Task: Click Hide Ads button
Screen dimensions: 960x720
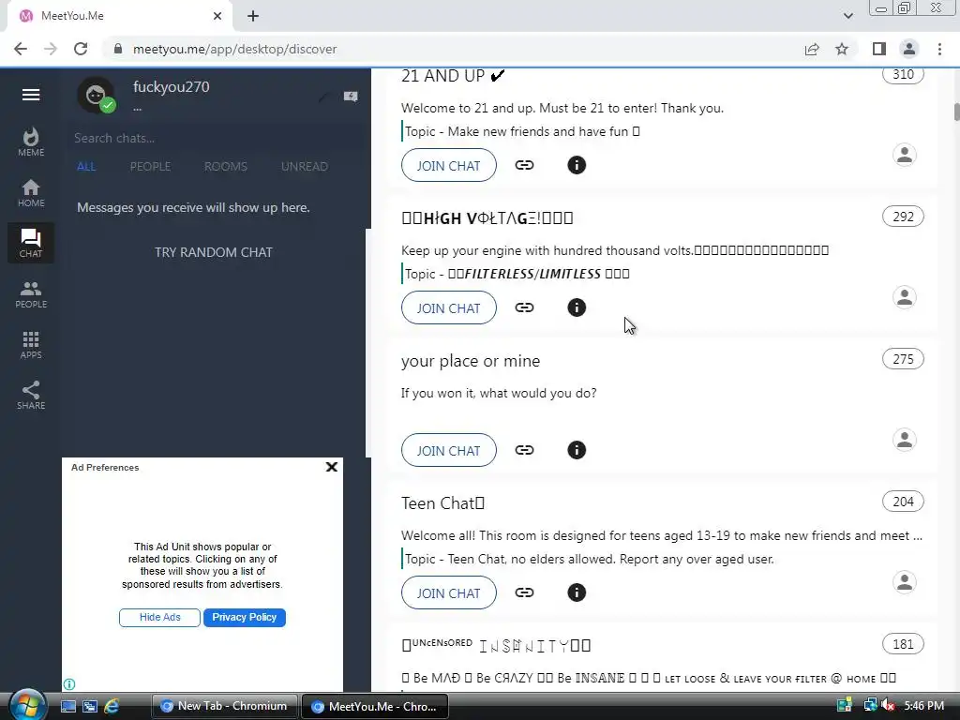Action: pos(159,617)
